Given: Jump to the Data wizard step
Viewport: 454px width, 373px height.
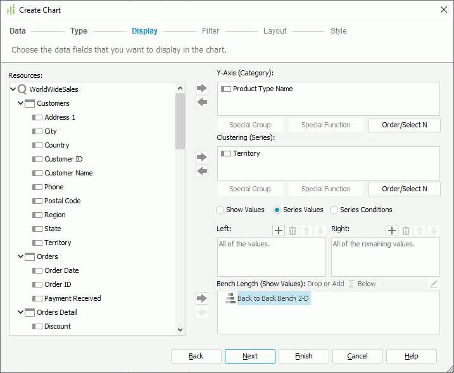Looking at the screenshot, I should [18, 31].
